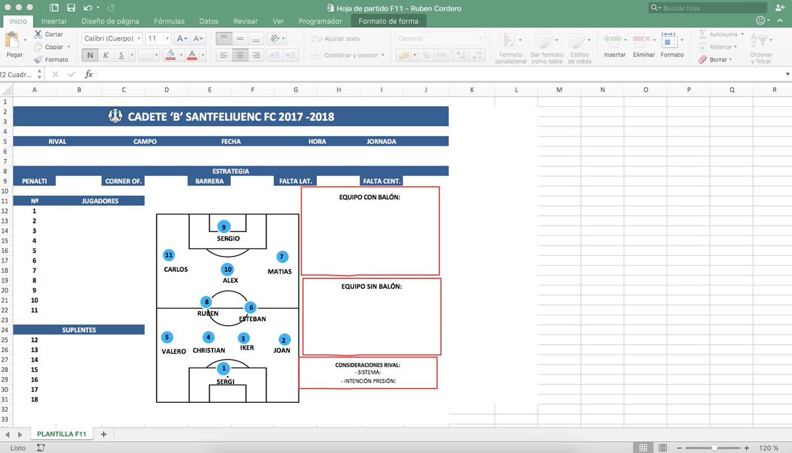The image size is (792, 453).
Task: Open the borders dropdown arrow
Action: (156, 55)
